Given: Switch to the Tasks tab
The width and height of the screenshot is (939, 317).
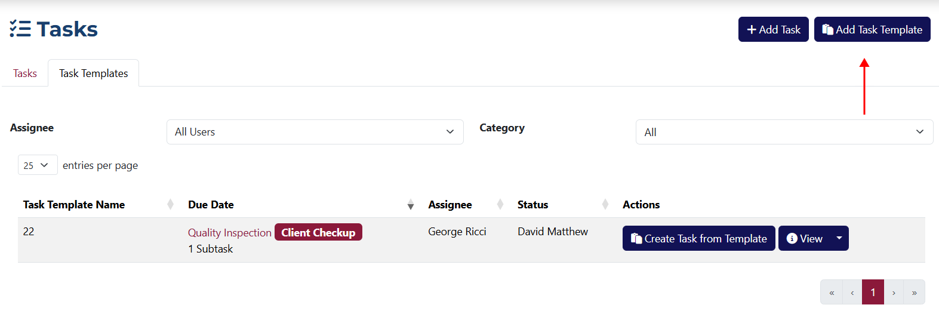Looking at the screenshot, I should coord(25,73).
